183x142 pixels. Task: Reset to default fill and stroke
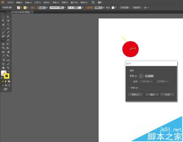click(2, 78)
